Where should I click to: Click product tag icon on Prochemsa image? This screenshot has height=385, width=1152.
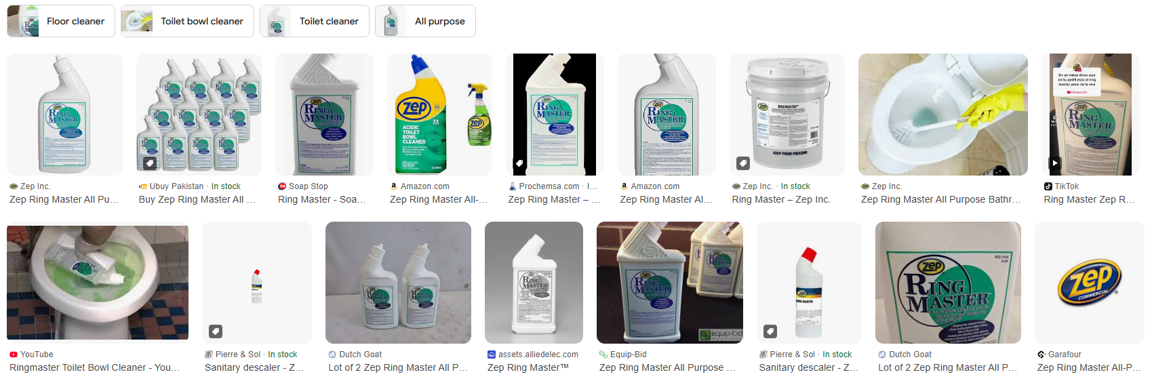coord(519,163)
